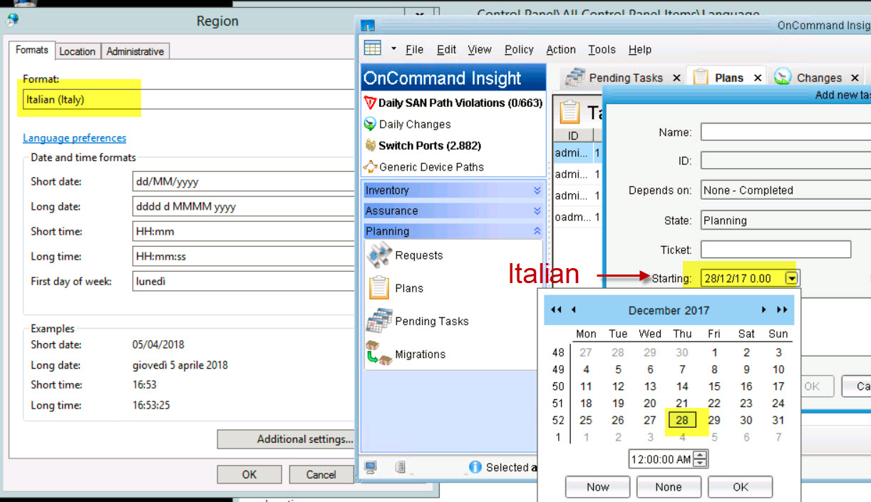
Task: Open the Tools menu
Action: pyautogui.click(x=602, y=49)
